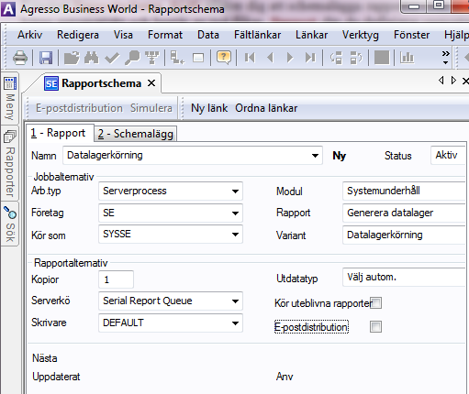The height and width of the screenshot is (394, 469).
Task: Save using the floppy disk icon
Action: coord(46,58)
